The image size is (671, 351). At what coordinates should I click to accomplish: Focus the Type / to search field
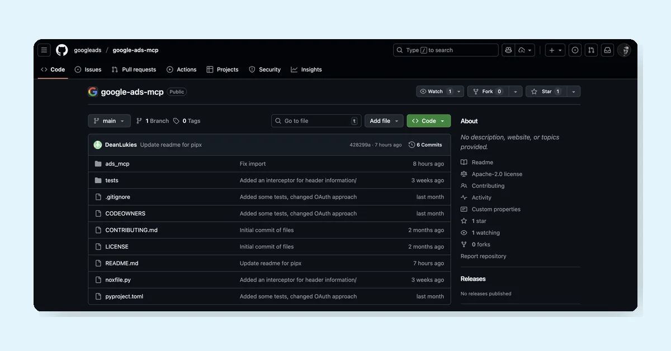[446, 50]
